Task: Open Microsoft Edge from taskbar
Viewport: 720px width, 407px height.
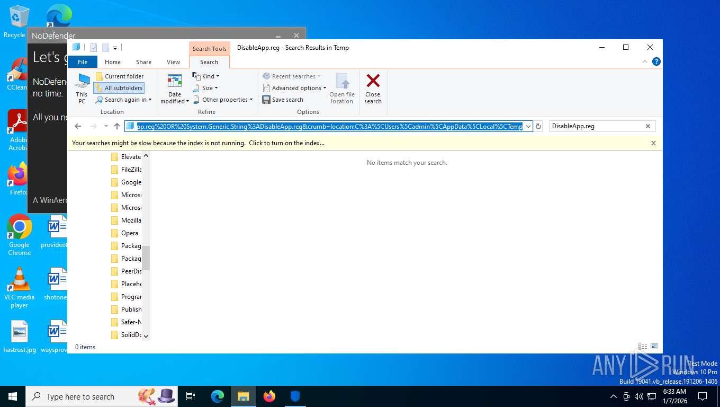Action: pyautogui.click(x=218, y=396)
